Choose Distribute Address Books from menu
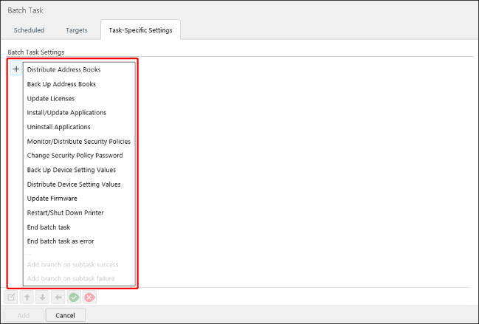Viewport: 479px width, 324px height. (x=63, y=69)
